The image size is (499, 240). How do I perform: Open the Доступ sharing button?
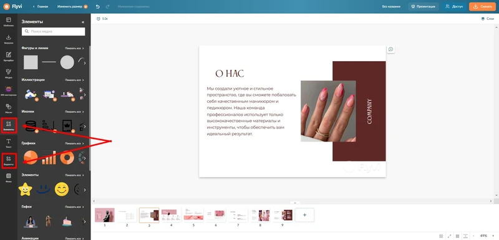click(x=454, y=6)
